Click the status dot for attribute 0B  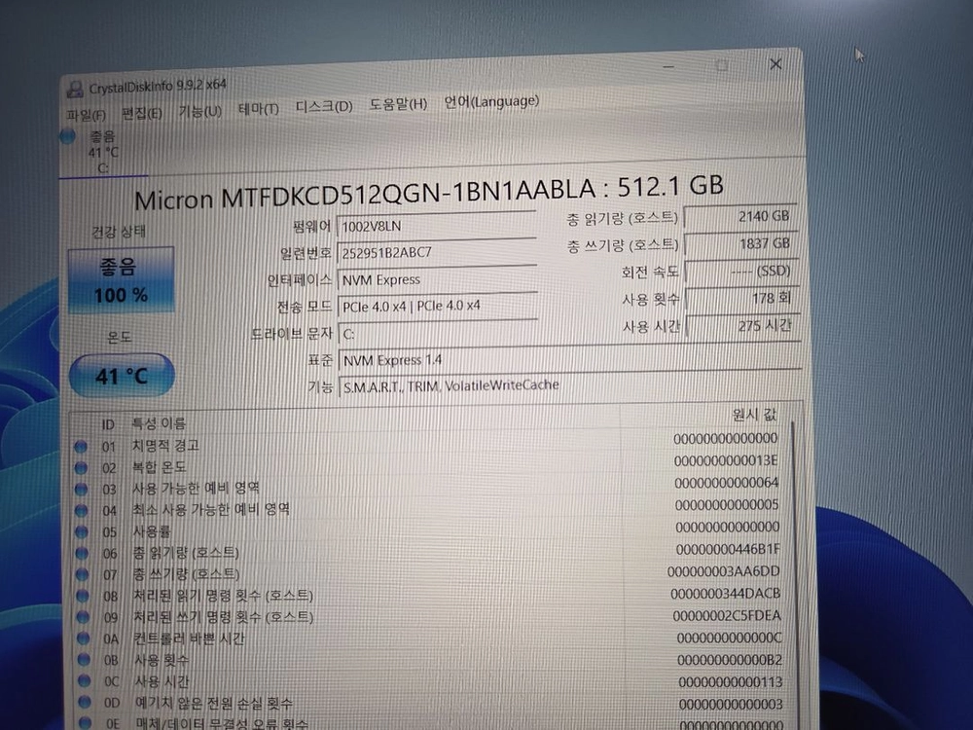click(84, 659)
